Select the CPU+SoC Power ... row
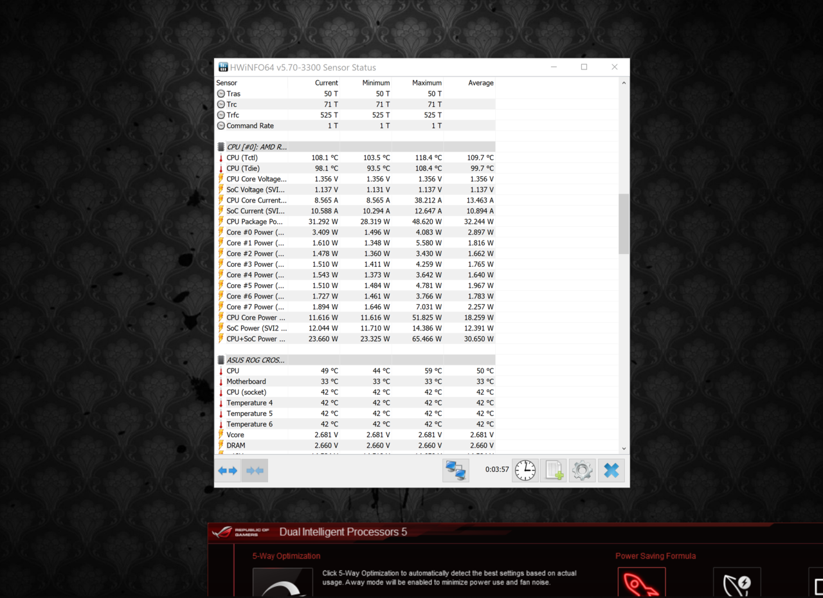The height and width of the screenshot is (598, 823). click(x=355, y=339)
